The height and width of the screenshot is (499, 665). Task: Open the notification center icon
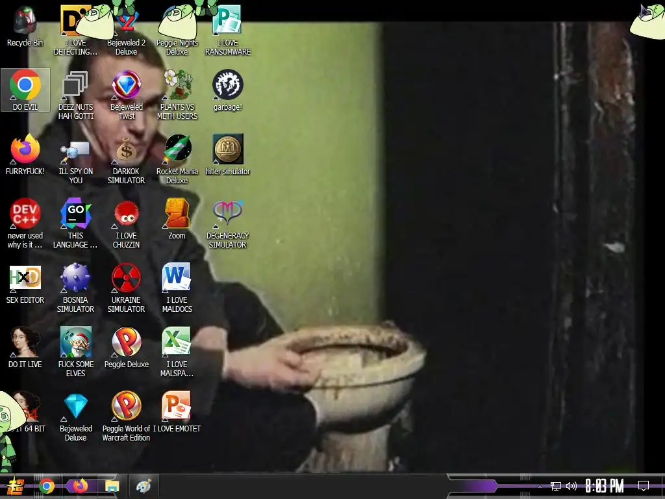pos(644,486)
